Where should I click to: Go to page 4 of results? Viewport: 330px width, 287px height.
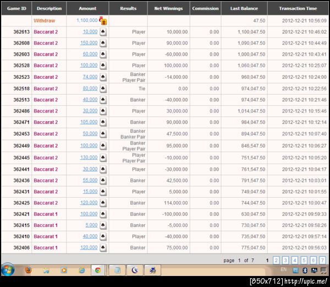(x=295, y=261)
